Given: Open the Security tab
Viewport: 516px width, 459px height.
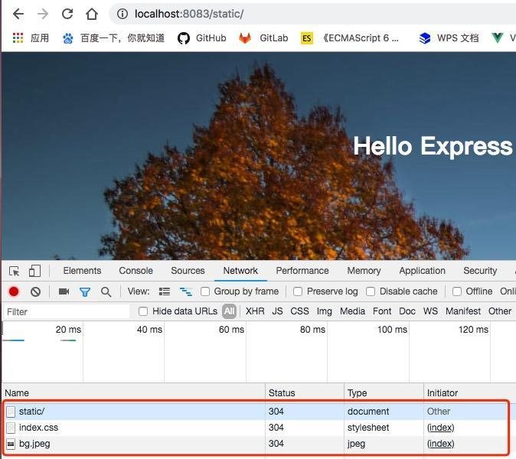Looking at the screenshot, I should tap(480, 271).
